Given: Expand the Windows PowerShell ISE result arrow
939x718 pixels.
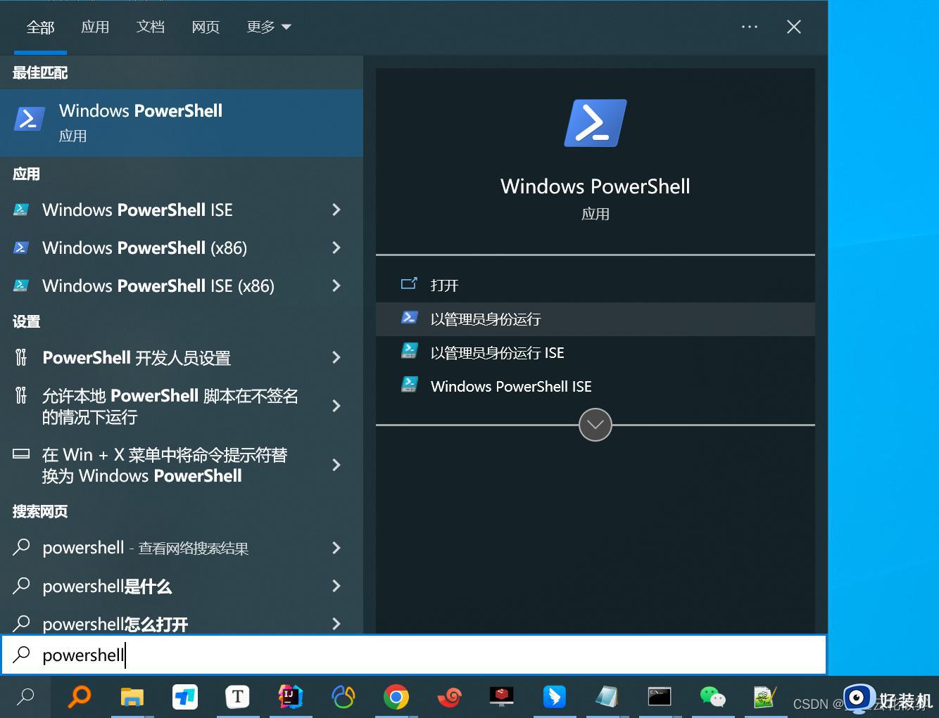Looking at the screenshot, I should [336, 210].
